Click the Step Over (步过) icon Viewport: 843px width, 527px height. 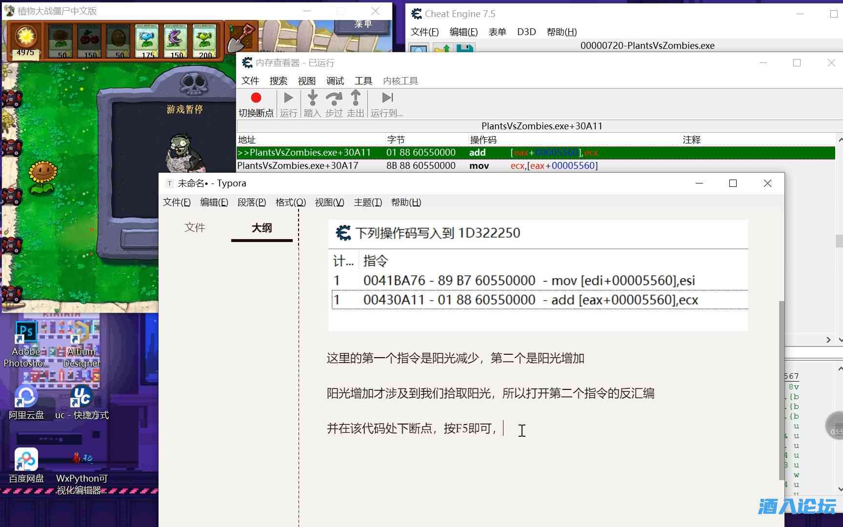(x=334, y=98)
